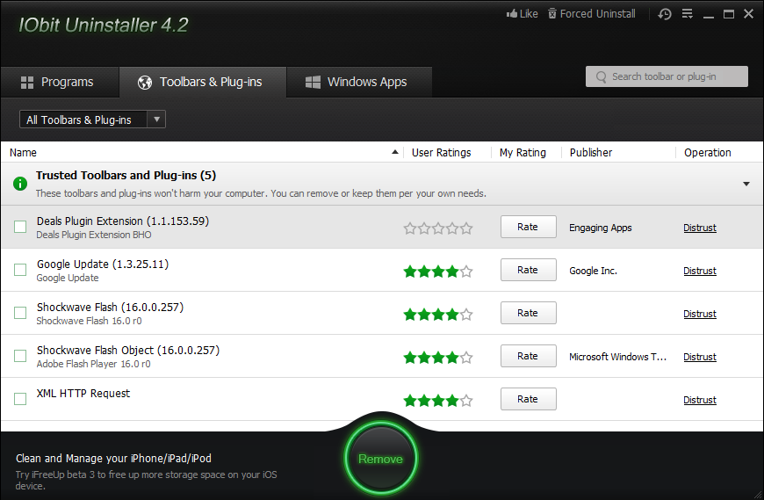
Task: Select Adobe Flash Player 16.0 r0 text
Action: pyautogui.click(x=94, y=364)
